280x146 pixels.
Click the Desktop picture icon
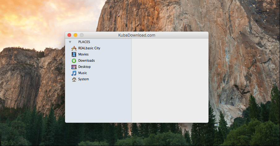(x=74, y=67)
